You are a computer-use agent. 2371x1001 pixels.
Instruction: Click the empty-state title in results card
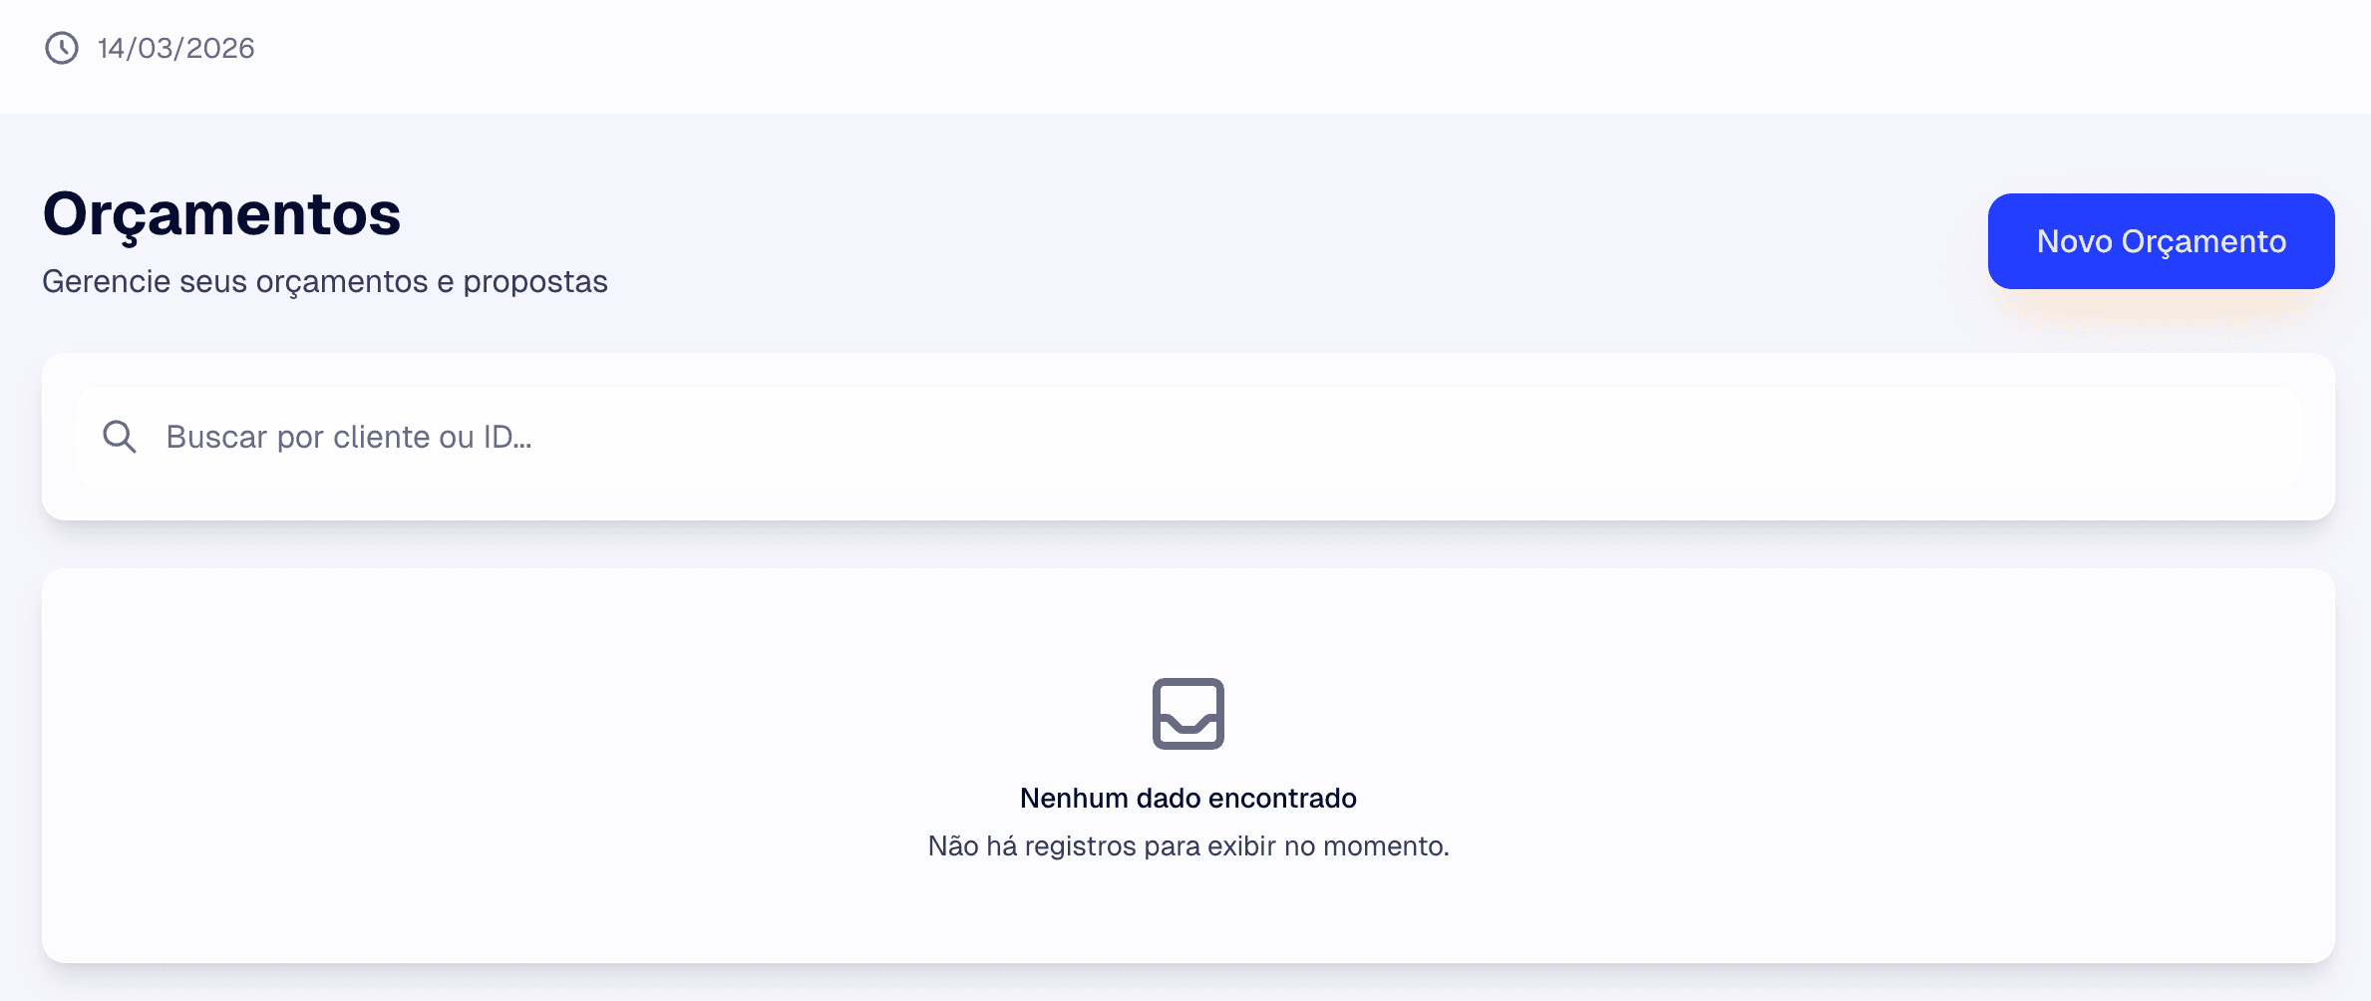1187,798
